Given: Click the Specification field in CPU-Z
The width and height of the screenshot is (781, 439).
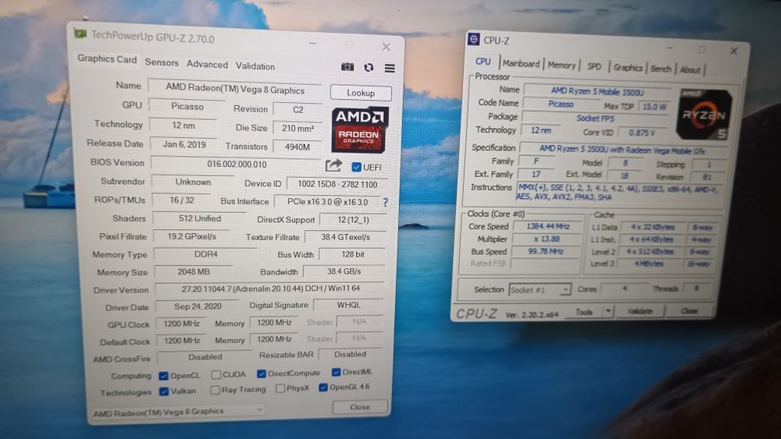Looking at the screenshot, I should click(x=622, y=149).
